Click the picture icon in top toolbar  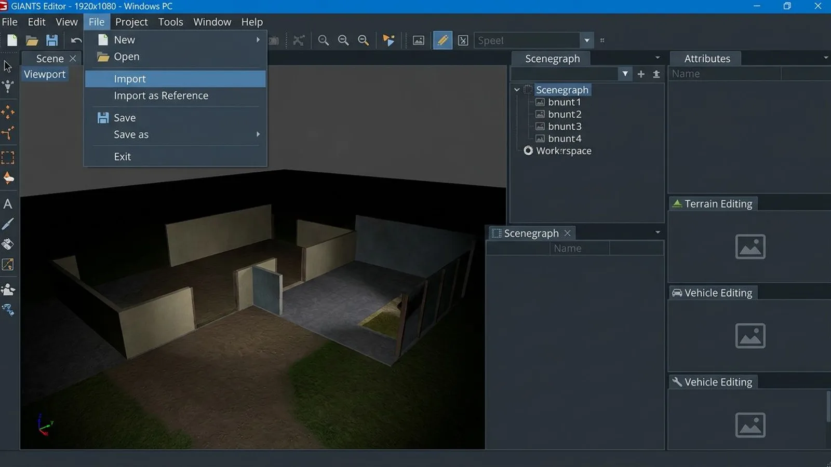pos(419,40)
